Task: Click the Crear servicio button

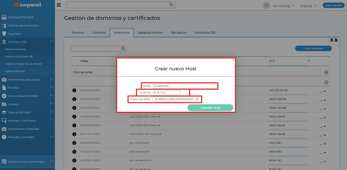Action: tap(334, 6)
